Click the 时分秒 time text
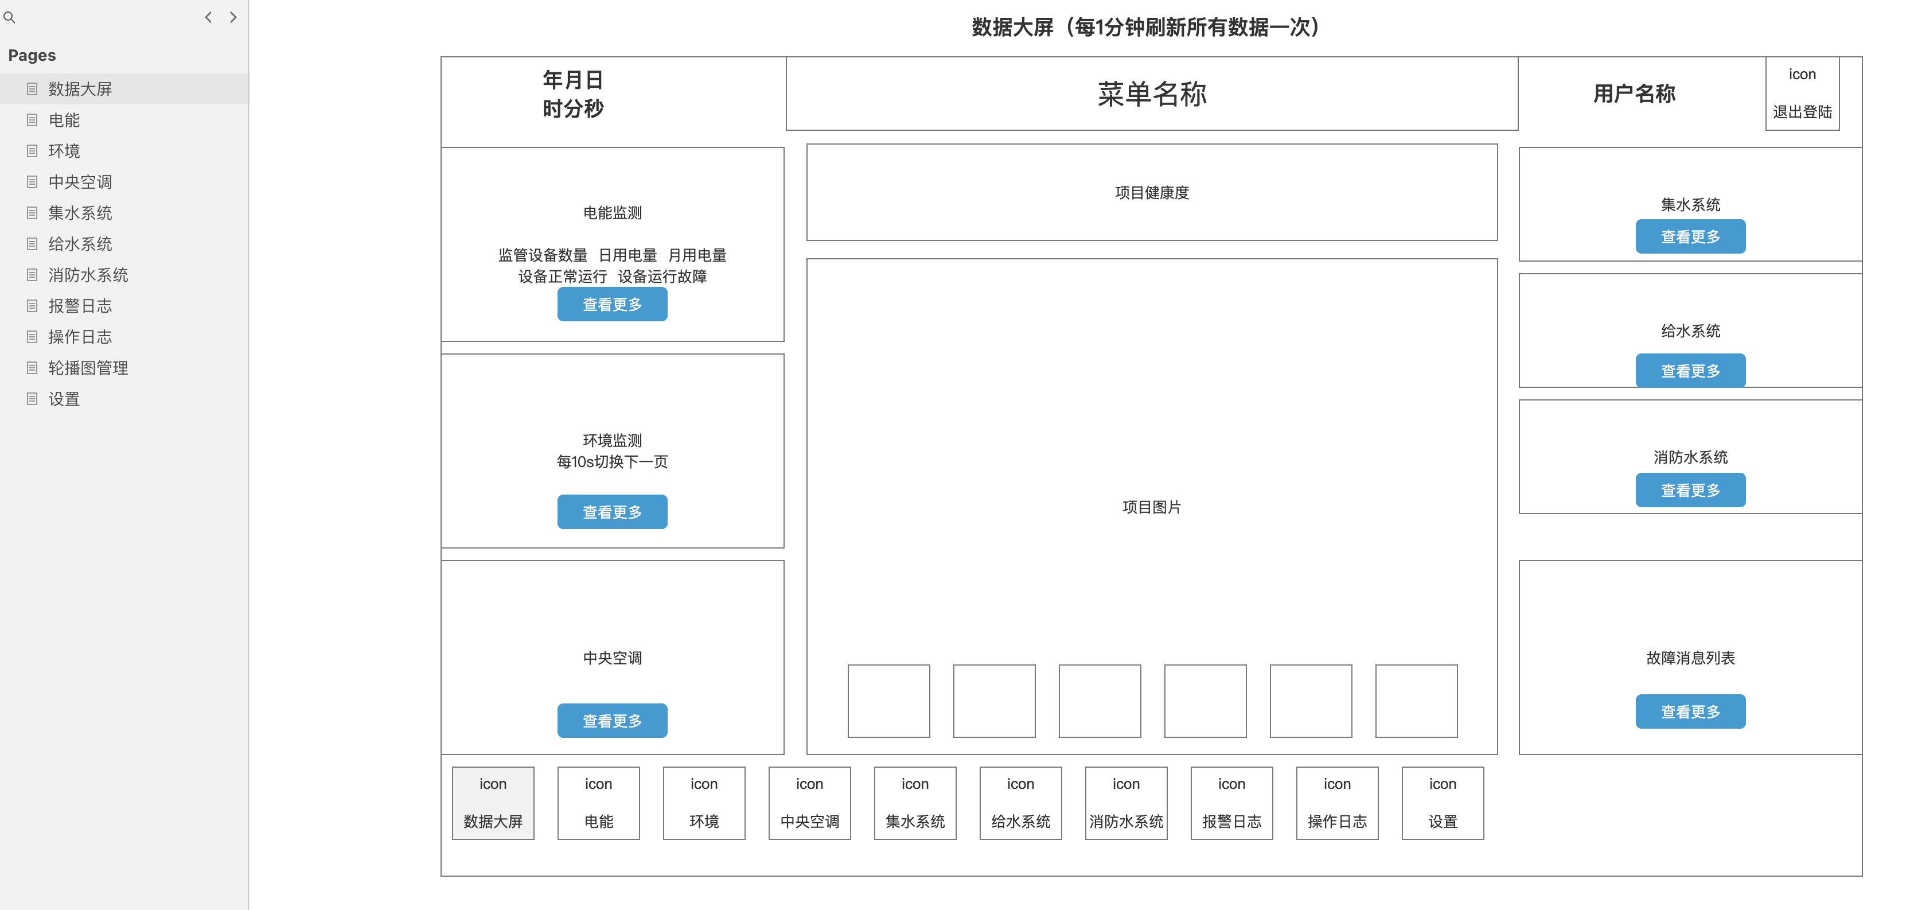The width and height of the screenshot is (1910, 910). pyautogui.click(x=572, y=108)
